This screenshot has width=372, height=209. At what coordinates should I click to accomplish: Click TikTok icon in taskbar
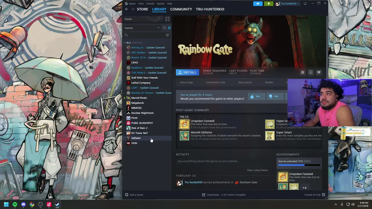click(x=49, y=204)
